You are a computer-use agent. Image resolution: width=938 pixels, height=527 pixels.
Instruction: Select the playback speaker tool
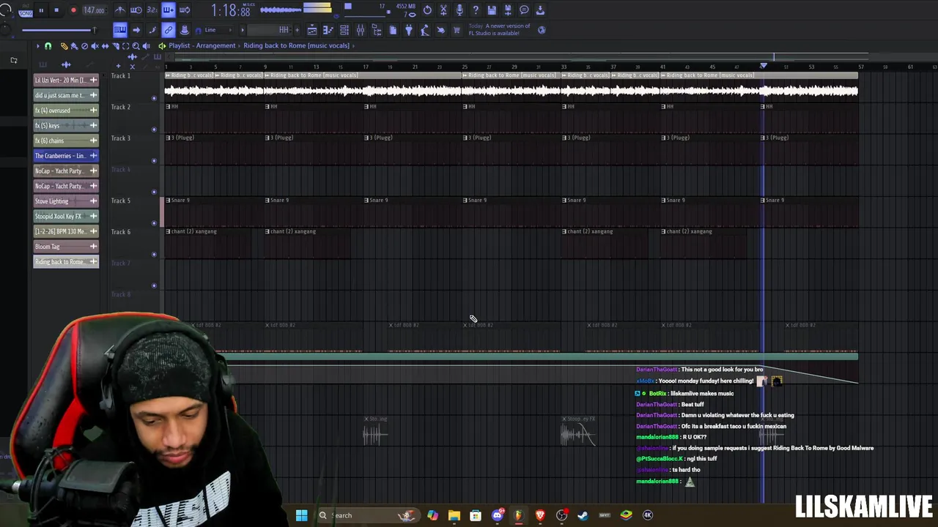point(147,46)
